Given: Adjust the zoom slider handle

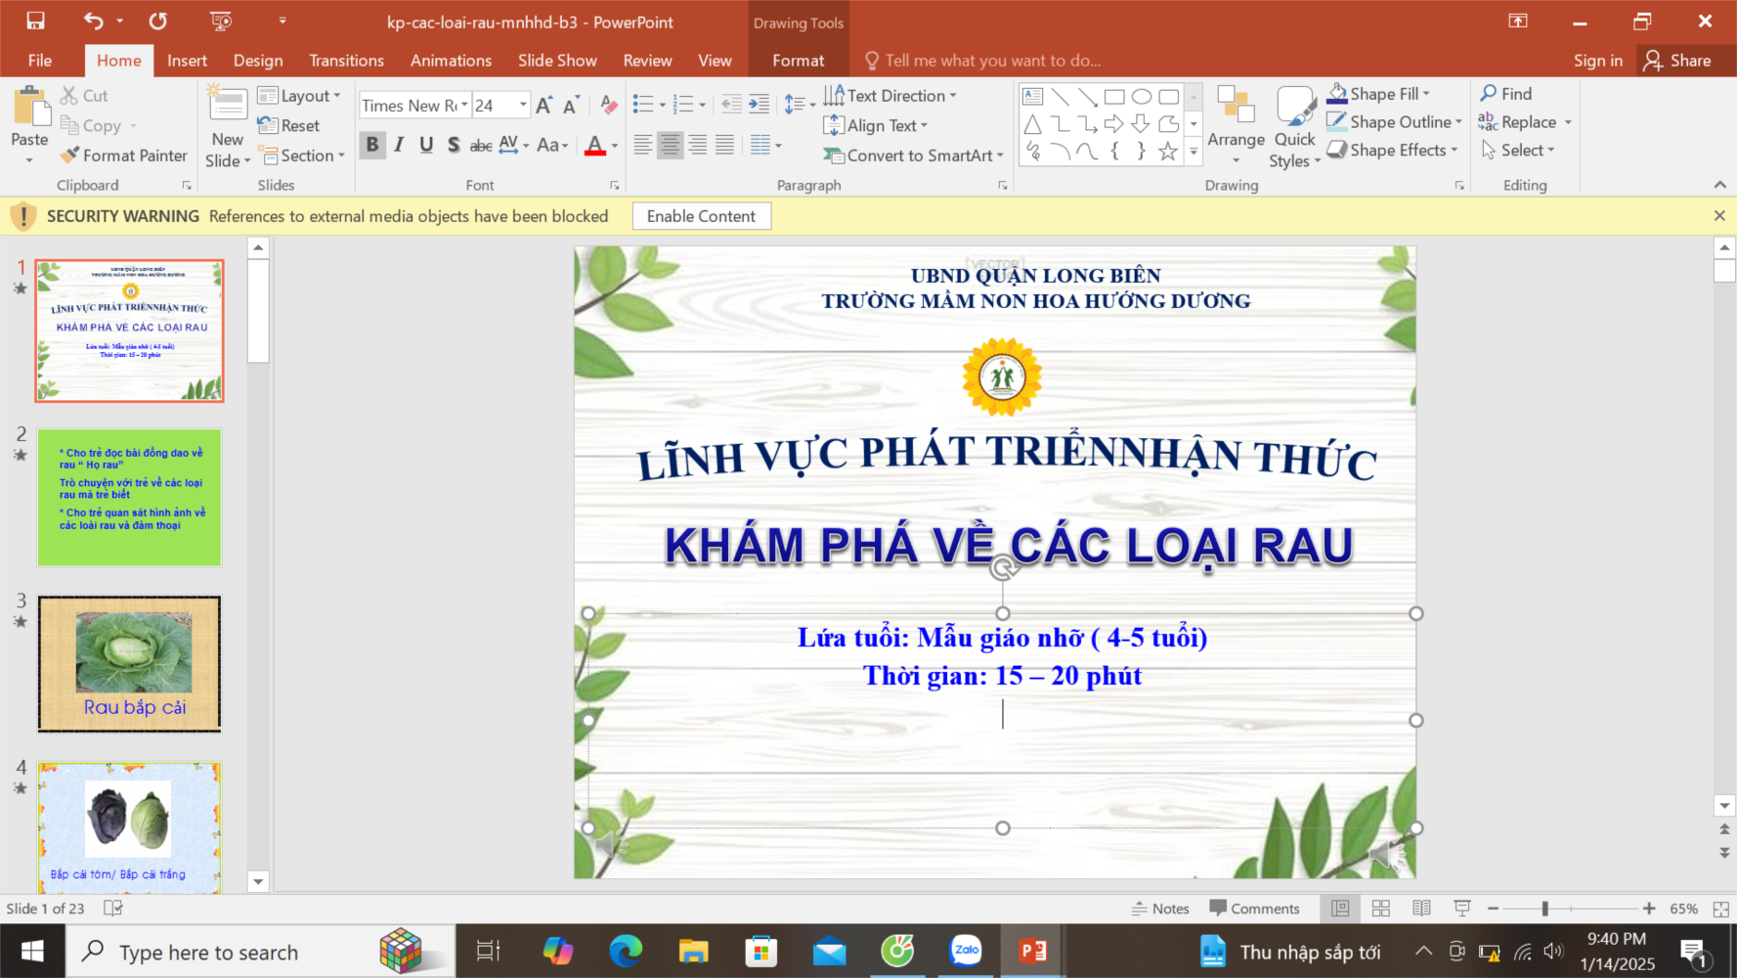Looking at the screenshot, I should [1544, 909].
